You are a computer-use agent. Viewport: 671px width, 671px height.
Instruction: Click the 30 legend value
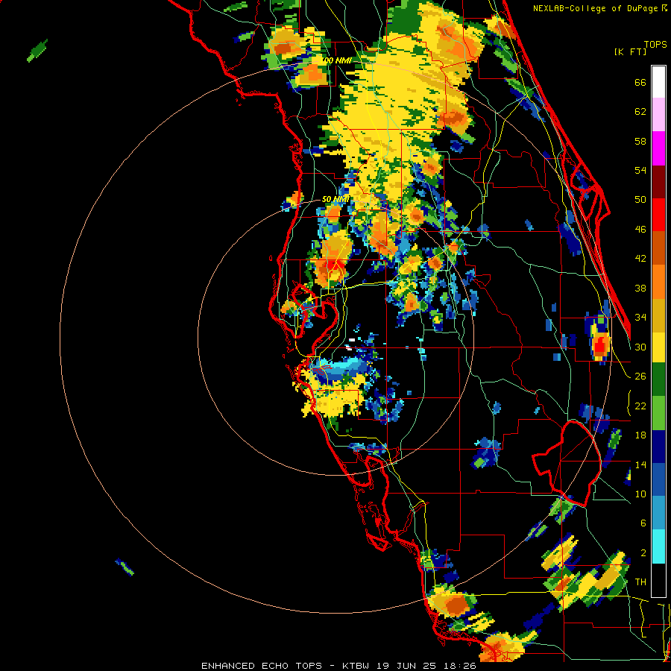coord(640,347)
